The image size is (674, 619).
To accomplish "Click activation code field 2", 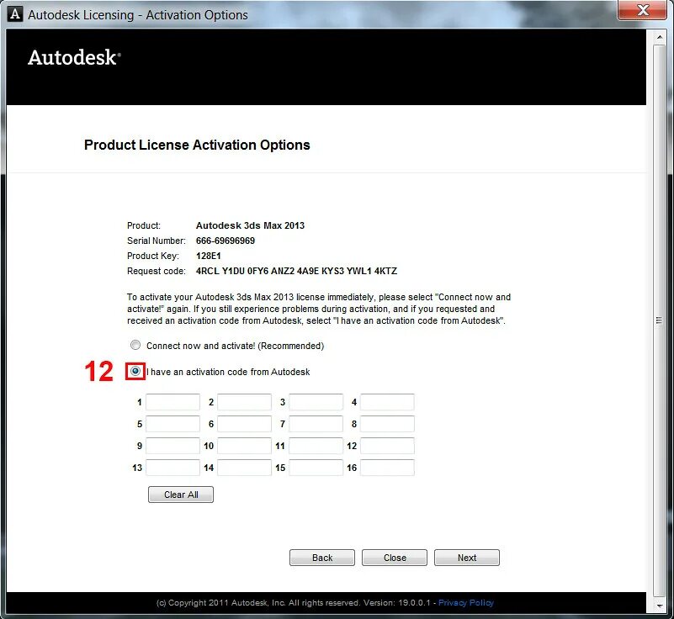I will [x=244, y=402].
